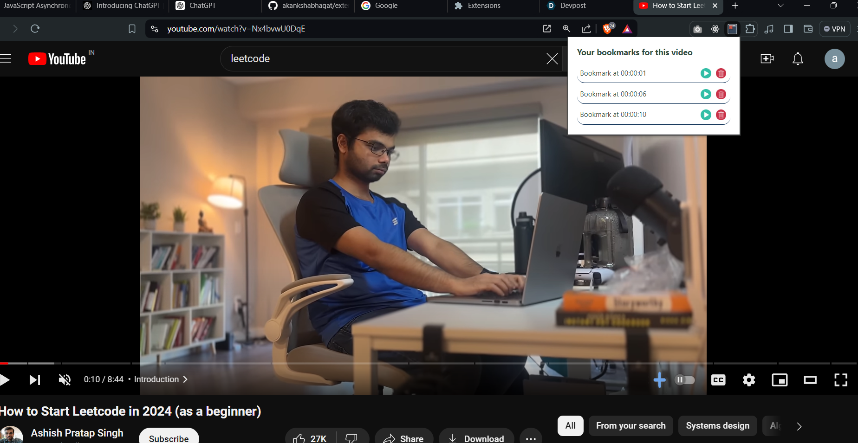Screen dimensions: 858x443
Task: Click the address bar URL
Action: coord(236,29)
